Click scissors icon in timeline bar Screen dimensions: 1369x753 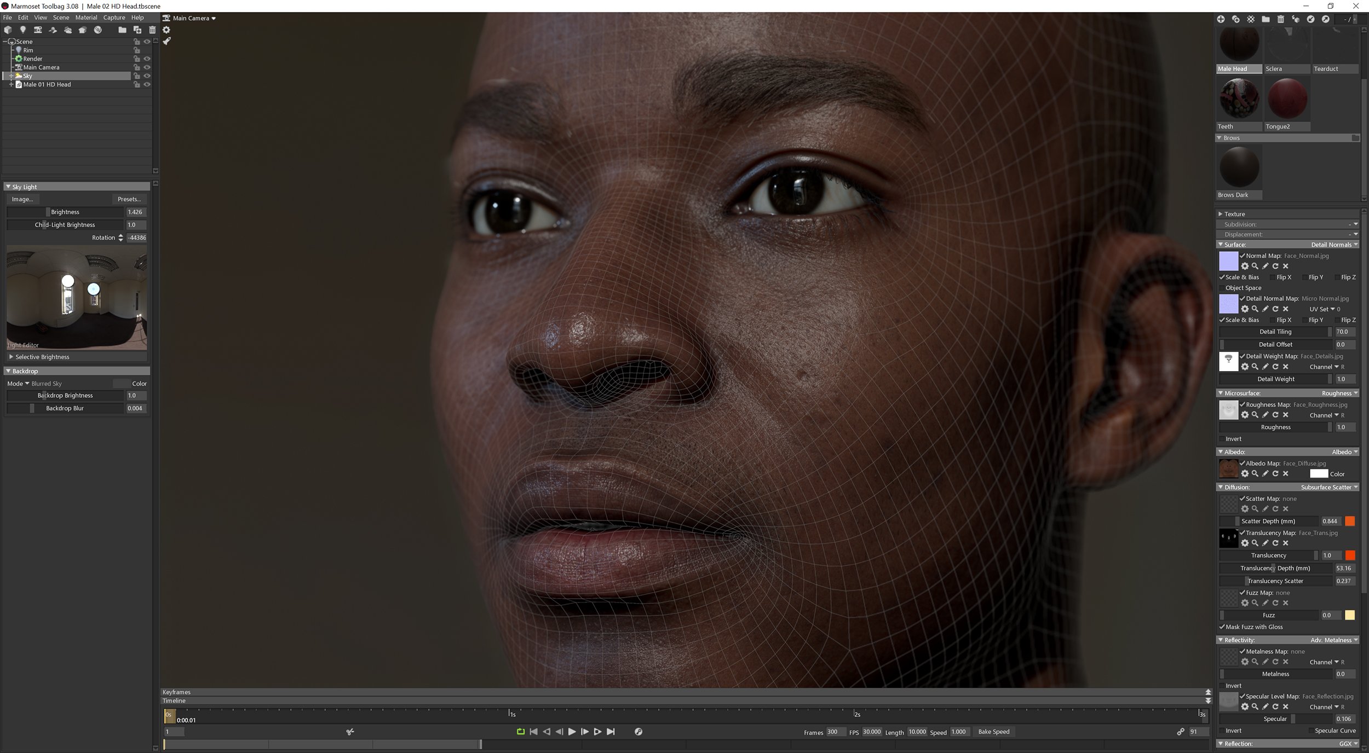point(350,732)
